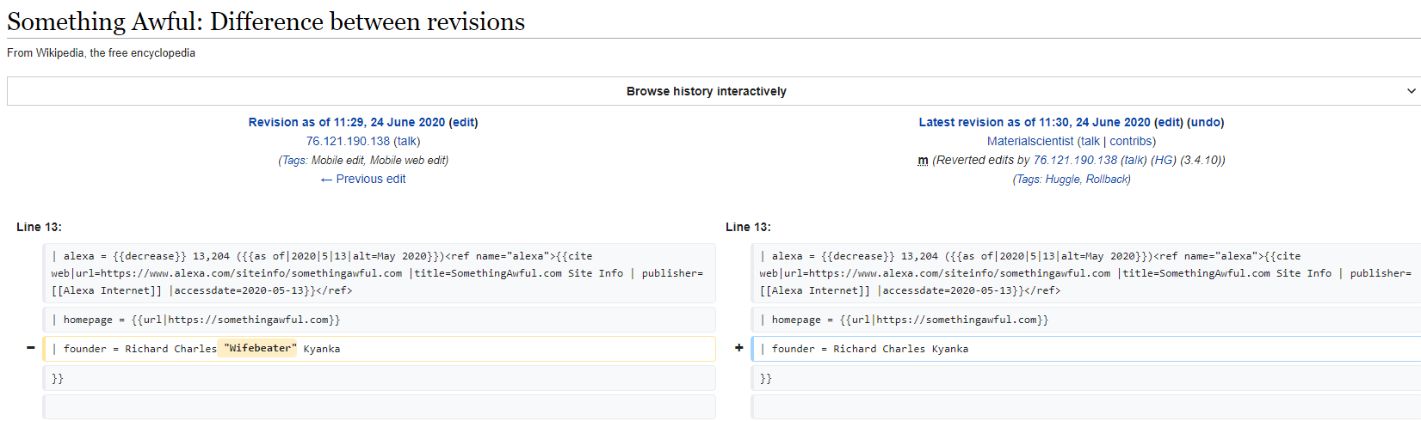Click undo link for latest revision

tap(1206, 122)
